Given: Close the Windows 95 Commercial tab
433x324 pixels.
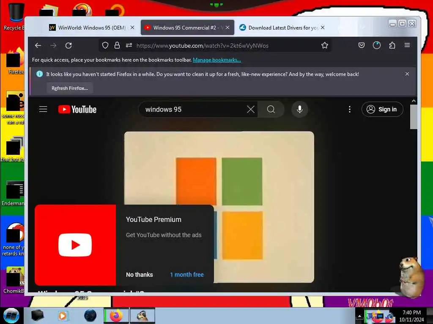Looking at the screenshot, I should (227, 27).
